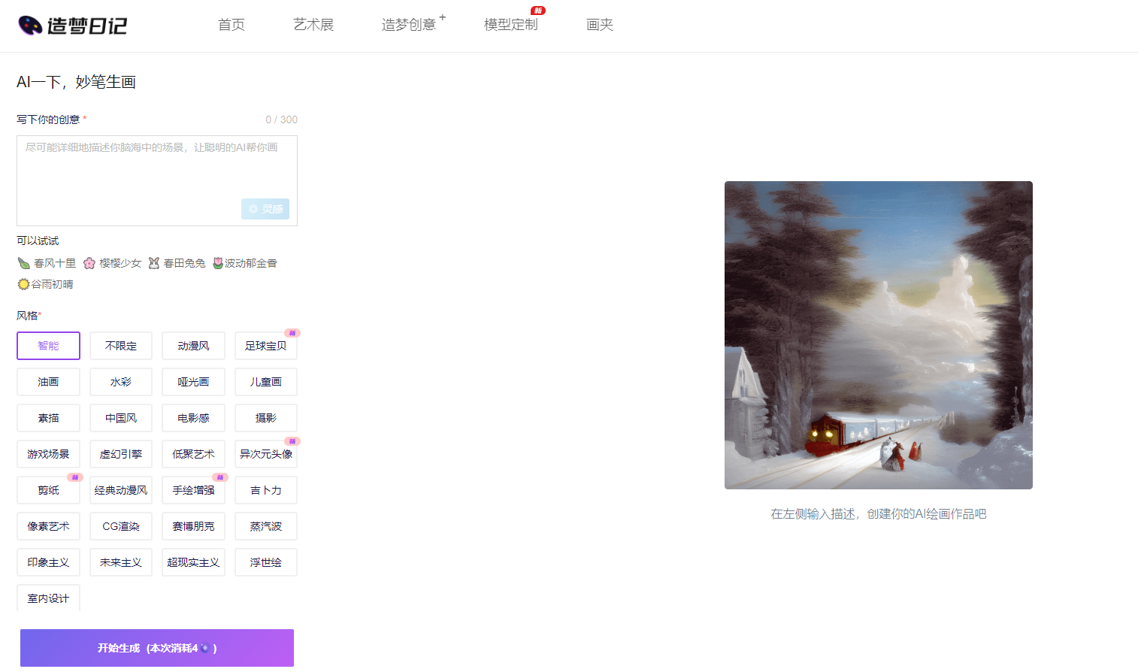
Task: Try the 樱樱少女 suggestion
Action: click(x=112, y=263)
